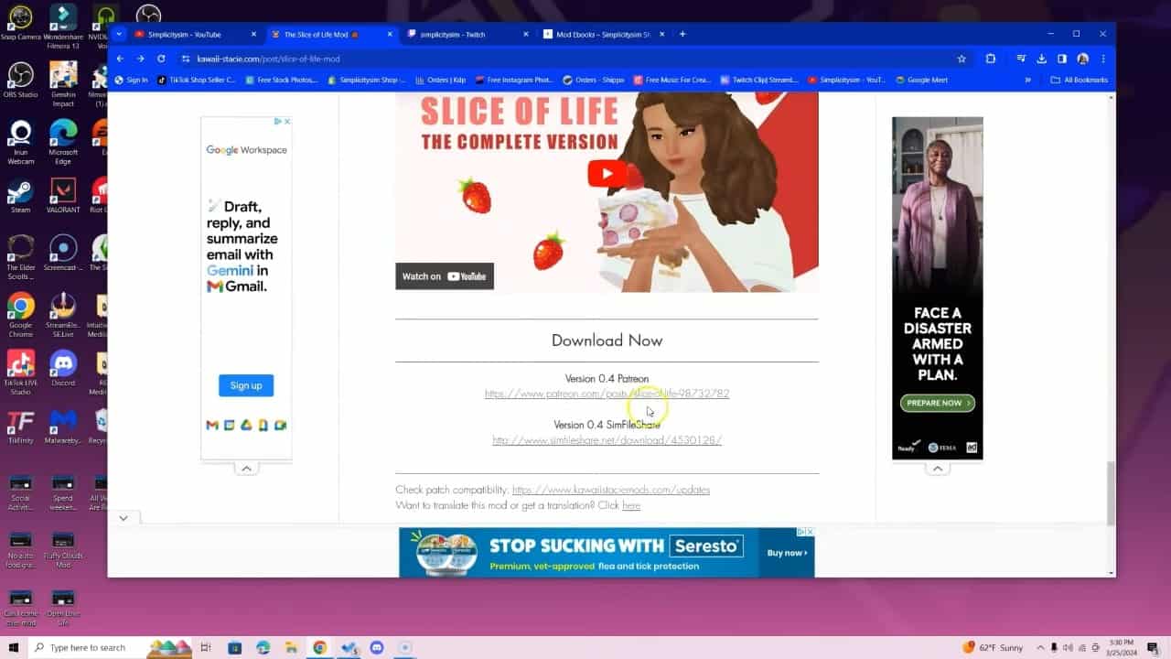Open Simplicitysim Shop bookmark
The height and width of the screenshot is (659, 1171).
coord(366,80)
